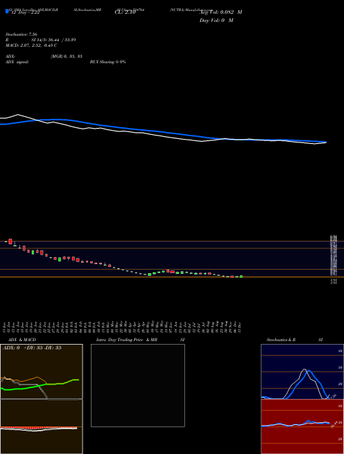Open the empty Intra Day Trading chart panel
Image resolution: width=344 pixels, height=454 pixels.
point(138,385)
